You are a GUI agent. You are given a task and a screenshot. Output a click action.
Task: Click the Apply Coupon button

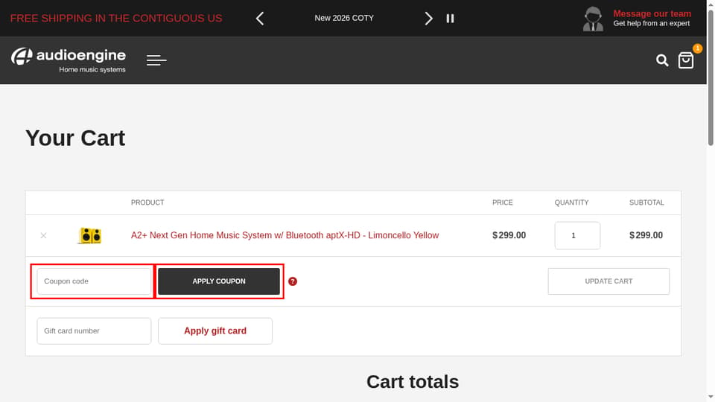(x=219, y=281)
